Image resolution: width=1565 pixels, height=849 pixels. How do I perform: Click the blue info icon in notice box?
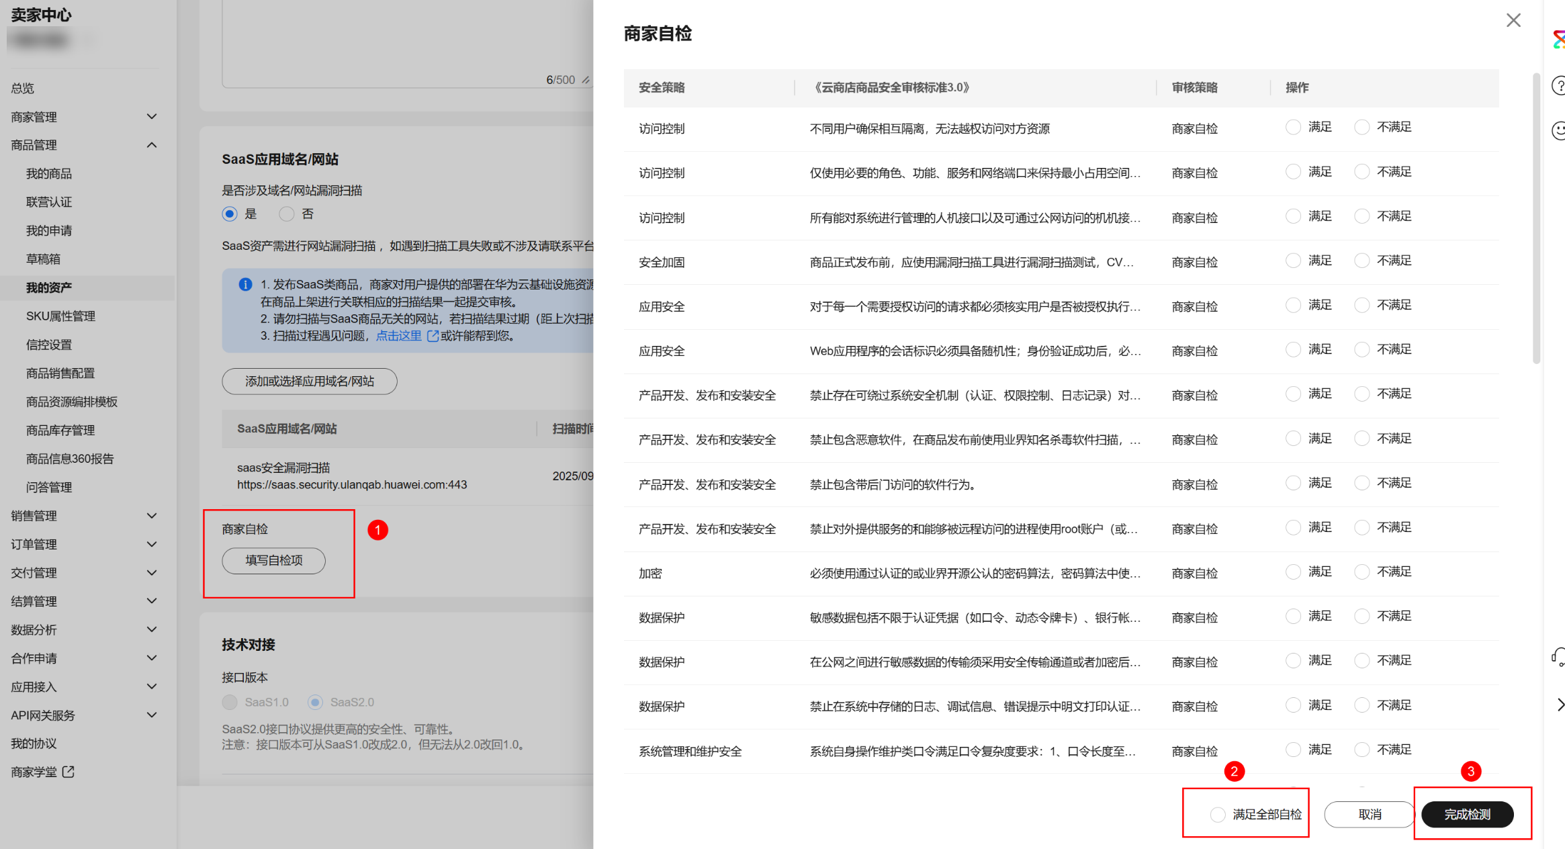click(245, 285)
